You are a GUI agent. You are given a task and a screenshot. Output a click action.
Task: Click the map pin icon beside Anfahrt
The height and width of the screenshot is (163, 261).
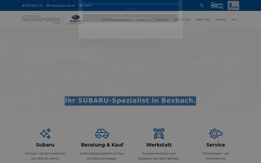(x=80, y=6)
